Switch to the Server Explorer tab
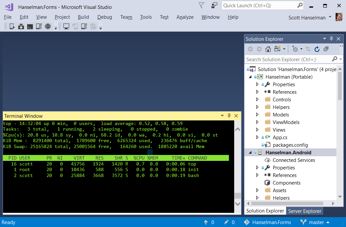The width and height of the screenshot is (346, 227). (x=304, y=211)
